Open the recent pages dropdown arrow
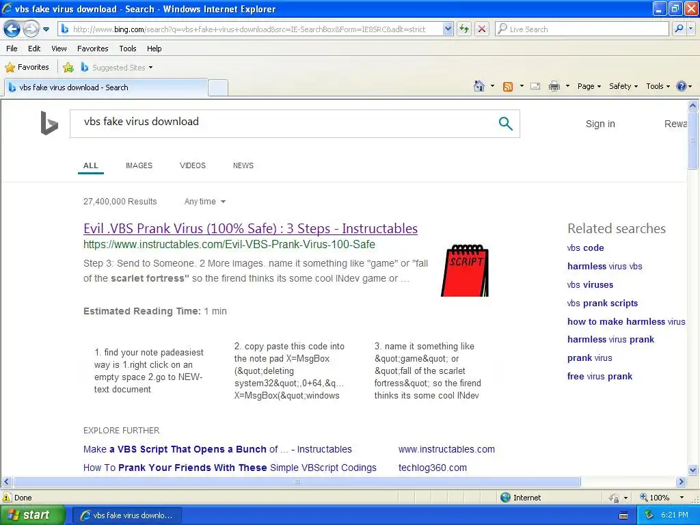Screen dimensions: 700x525 pyautogui.click(x=46, y=29)
